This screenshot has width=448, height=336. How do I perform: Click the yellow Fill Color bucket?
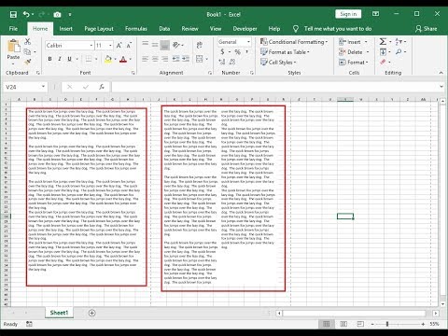click(108, 59)
